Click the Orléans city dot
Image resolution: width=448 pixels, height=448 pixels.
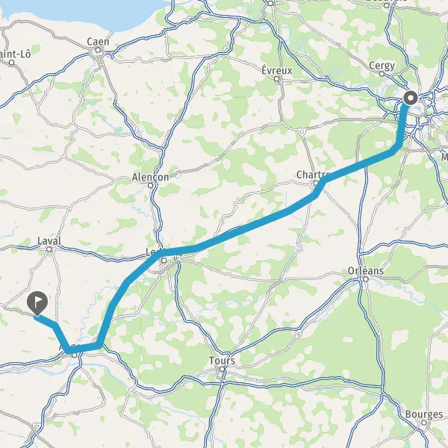coord(366,279)
